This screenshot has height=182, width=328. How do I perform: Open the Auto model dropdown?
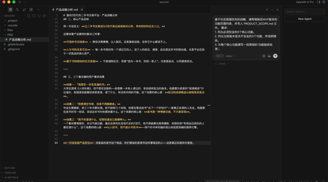pos(230,56)
